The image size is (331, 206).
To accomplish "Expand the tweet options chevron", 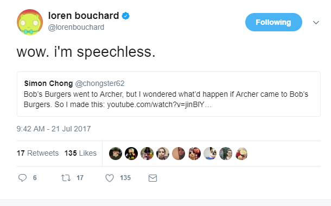I will tap(316, 22).
